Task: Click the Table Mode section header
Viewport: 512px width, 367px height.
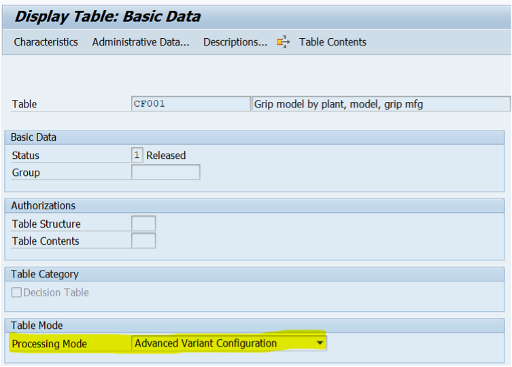Action: 37,326
